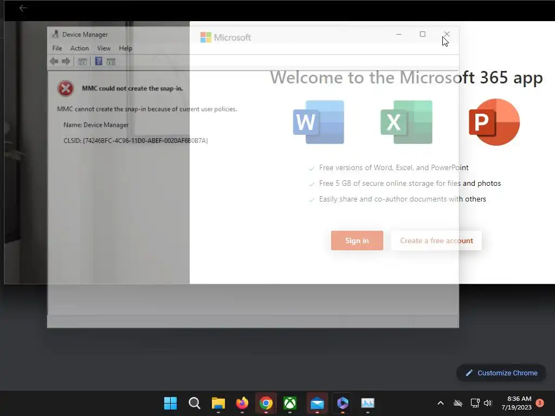The width and height of the screenshot is (555, 416).
Task: Open the File menu in Device Manager
Action: click(x=57, y=48)
